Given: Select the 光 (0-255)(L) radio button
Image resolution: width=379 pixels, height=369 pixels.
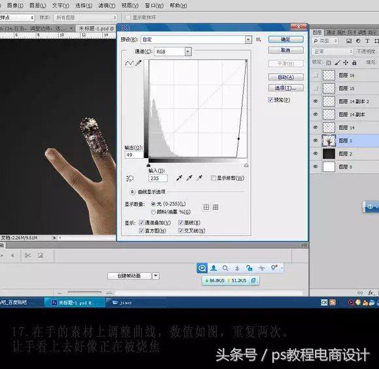Looking at the screenshot, I should coord(153,204).
